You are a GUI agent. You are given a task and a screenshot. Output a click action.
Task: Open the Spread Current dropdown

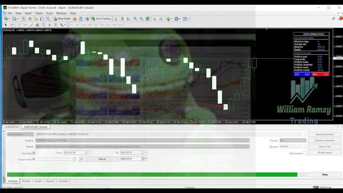pyautogui.click(x=293, y=147)
